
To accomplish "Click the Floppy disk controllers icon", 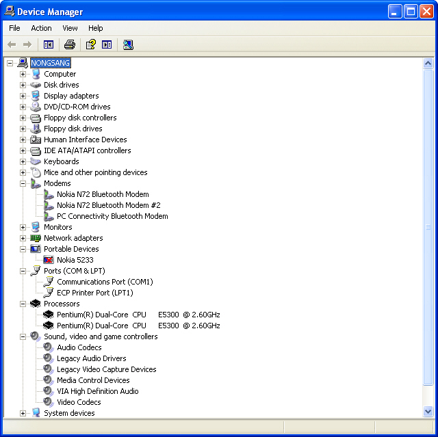I will pyautogui.click(x=36, y=118).
